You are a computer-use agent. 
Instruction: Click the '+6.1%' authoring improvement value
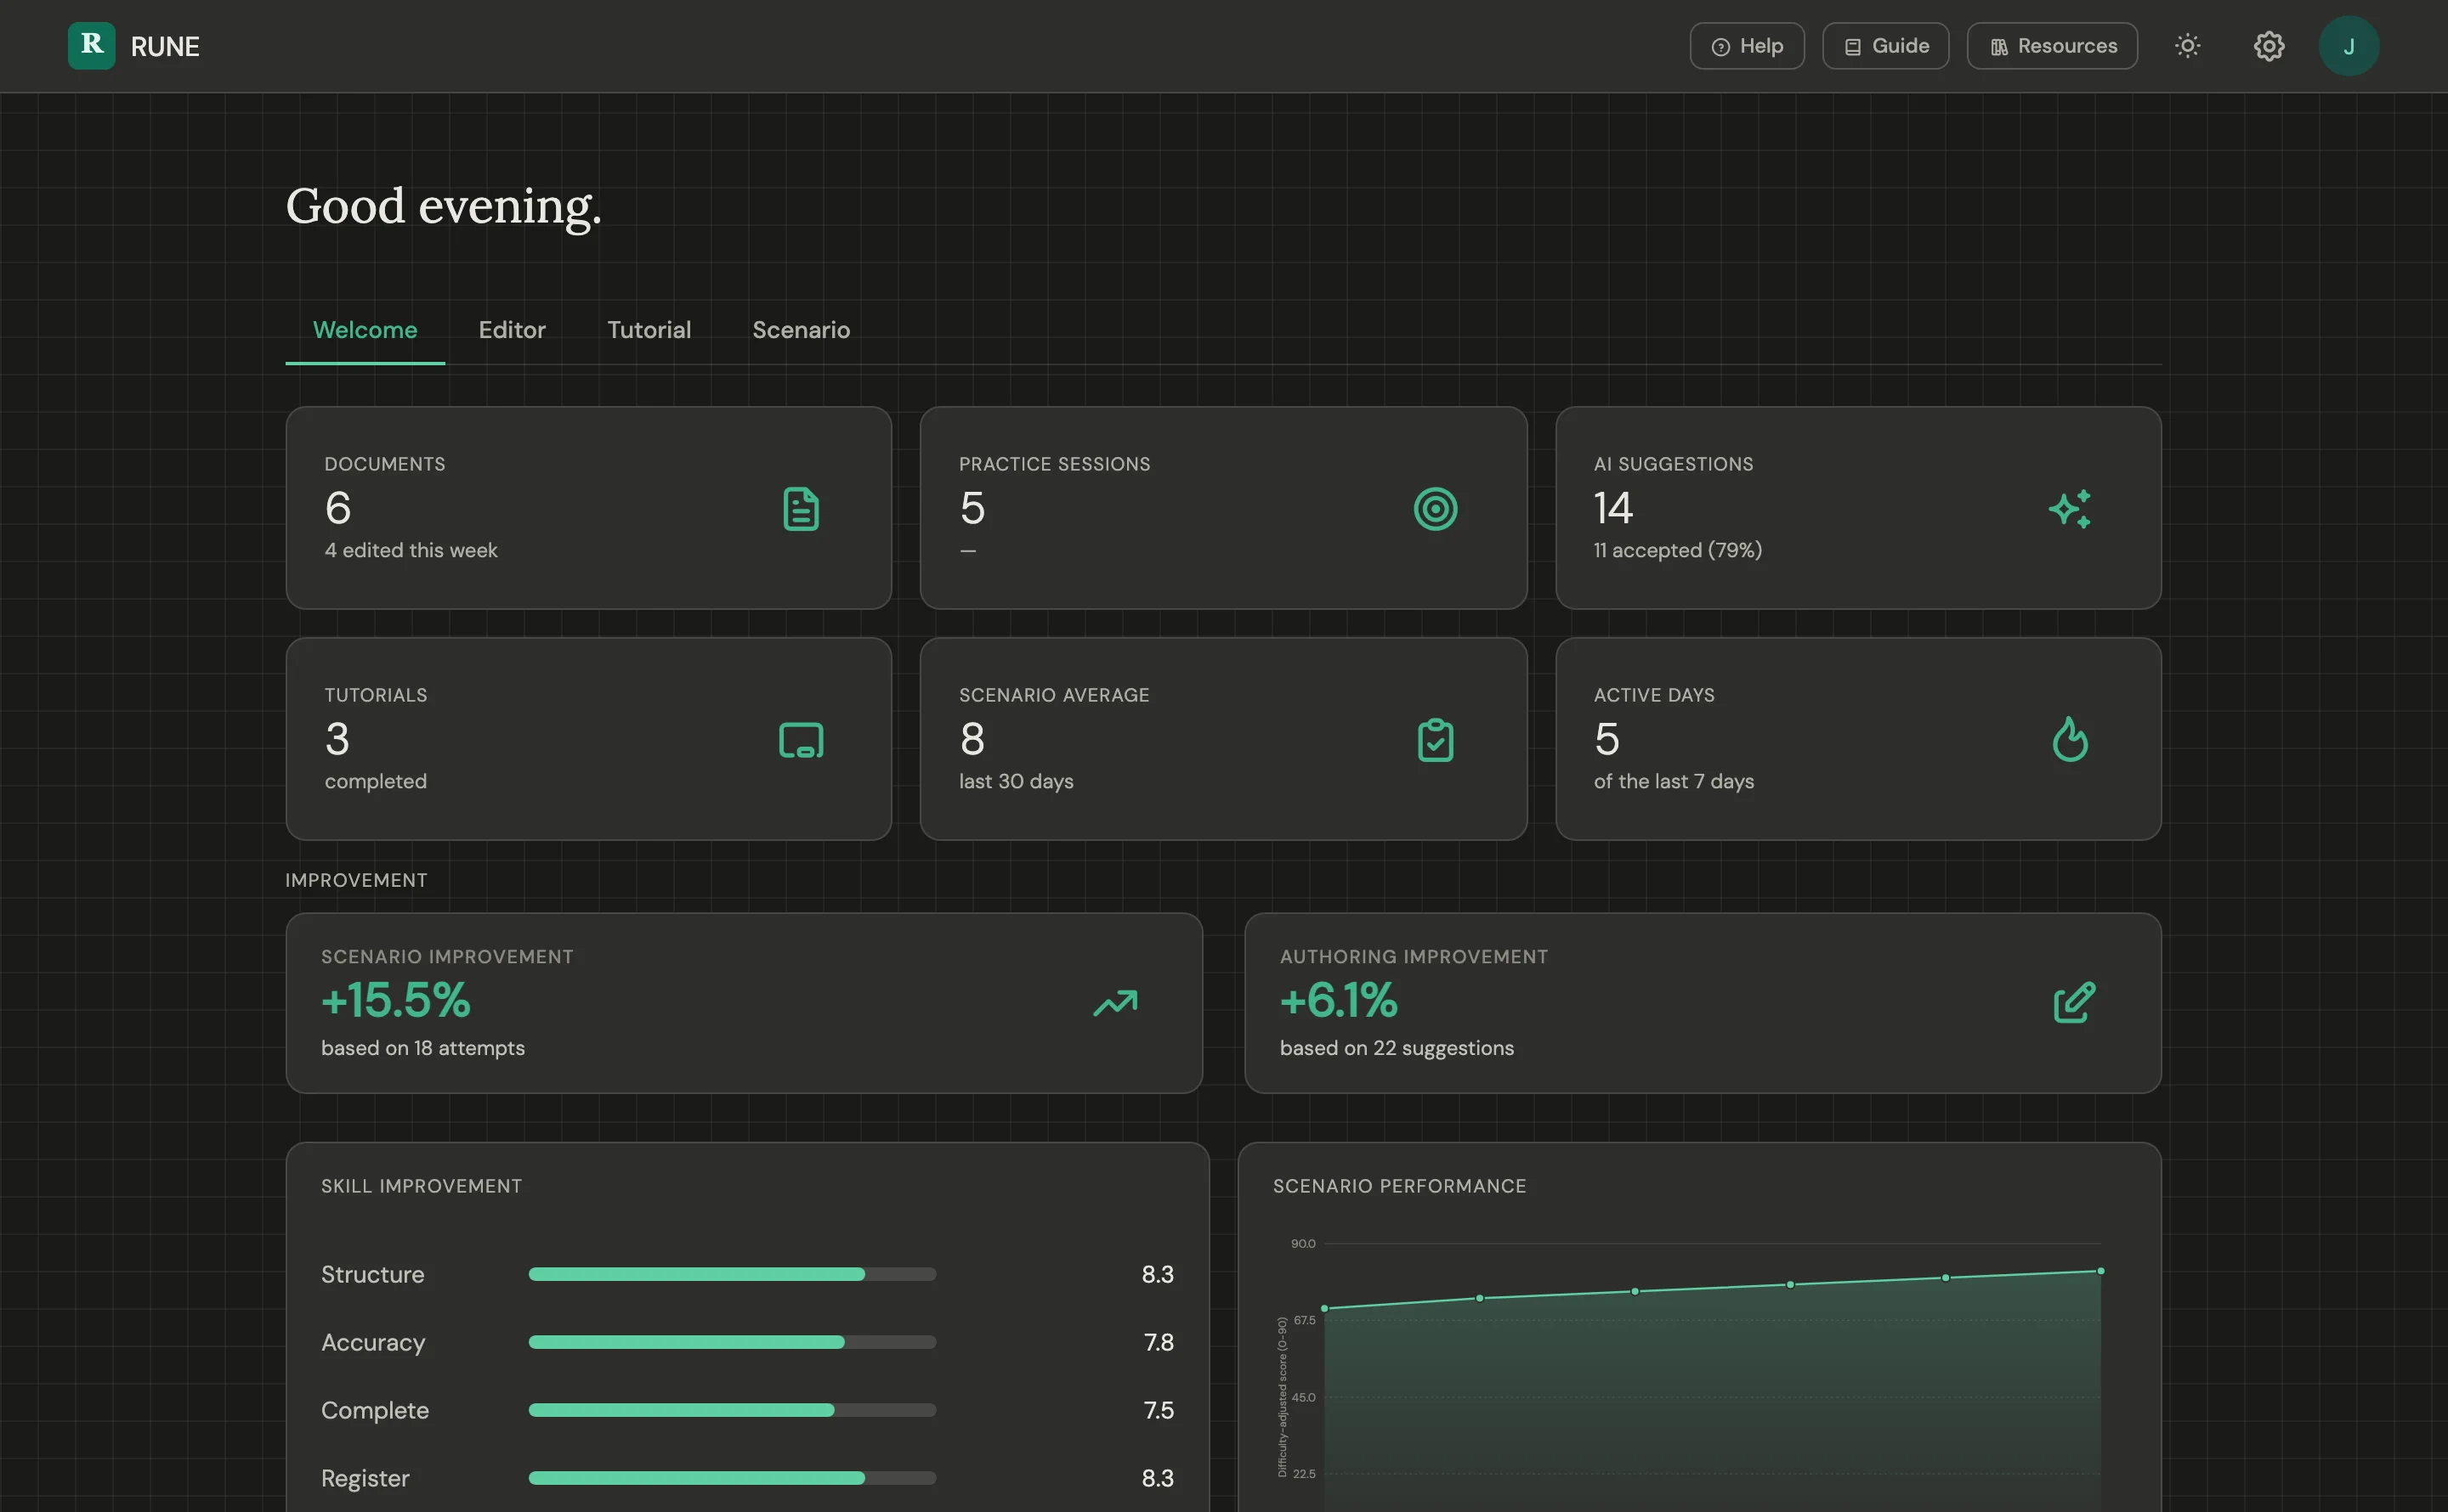(x=1339, y=1000)
